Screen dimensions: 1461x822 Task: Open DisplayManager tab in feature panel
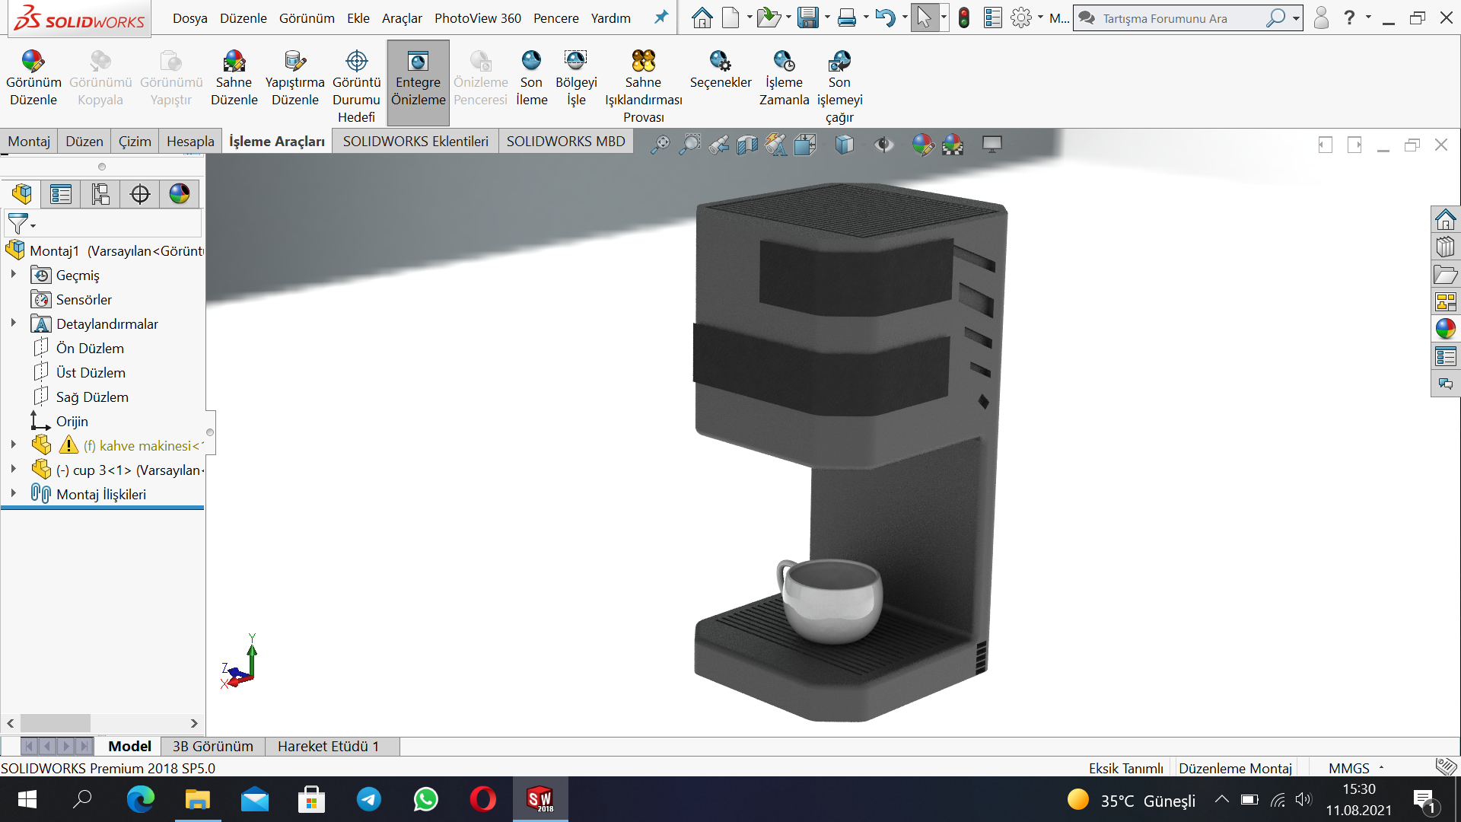coord(180,194)
